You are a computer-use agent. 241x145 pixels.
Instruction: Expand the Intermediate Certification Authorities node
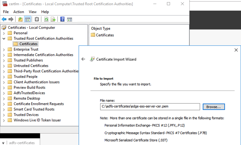4,55
